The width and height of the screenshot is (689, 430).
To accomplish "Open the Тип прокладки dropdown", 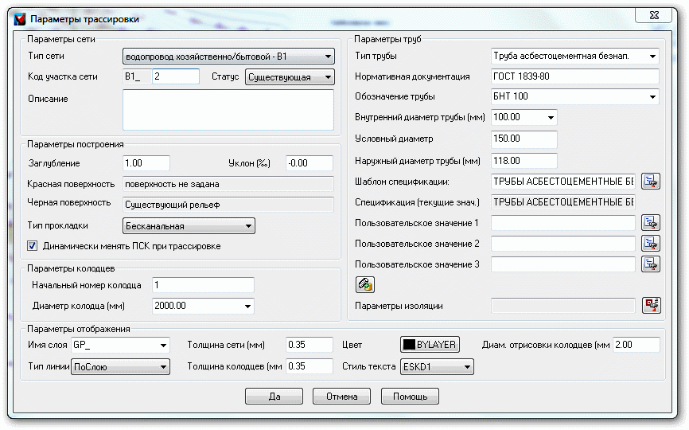I will [189, 226].
